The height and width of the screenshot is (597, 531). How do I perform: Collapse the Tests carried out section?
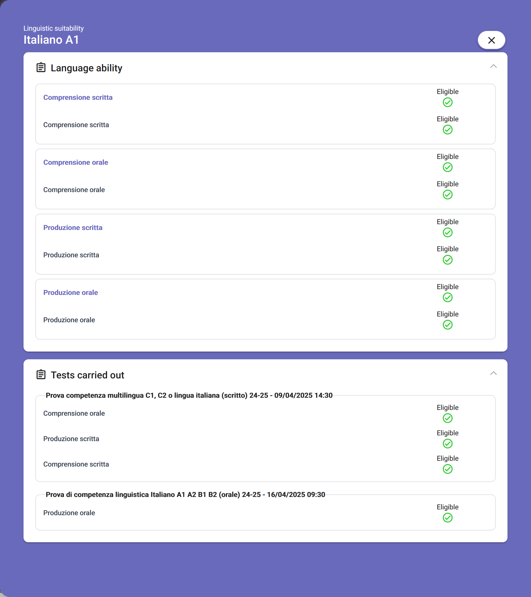493,373
